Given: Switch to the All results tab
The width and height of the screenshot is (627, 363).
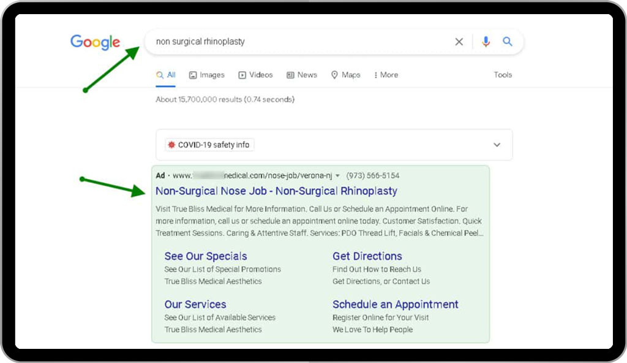Looking at the screenshot, I should 166,75.
